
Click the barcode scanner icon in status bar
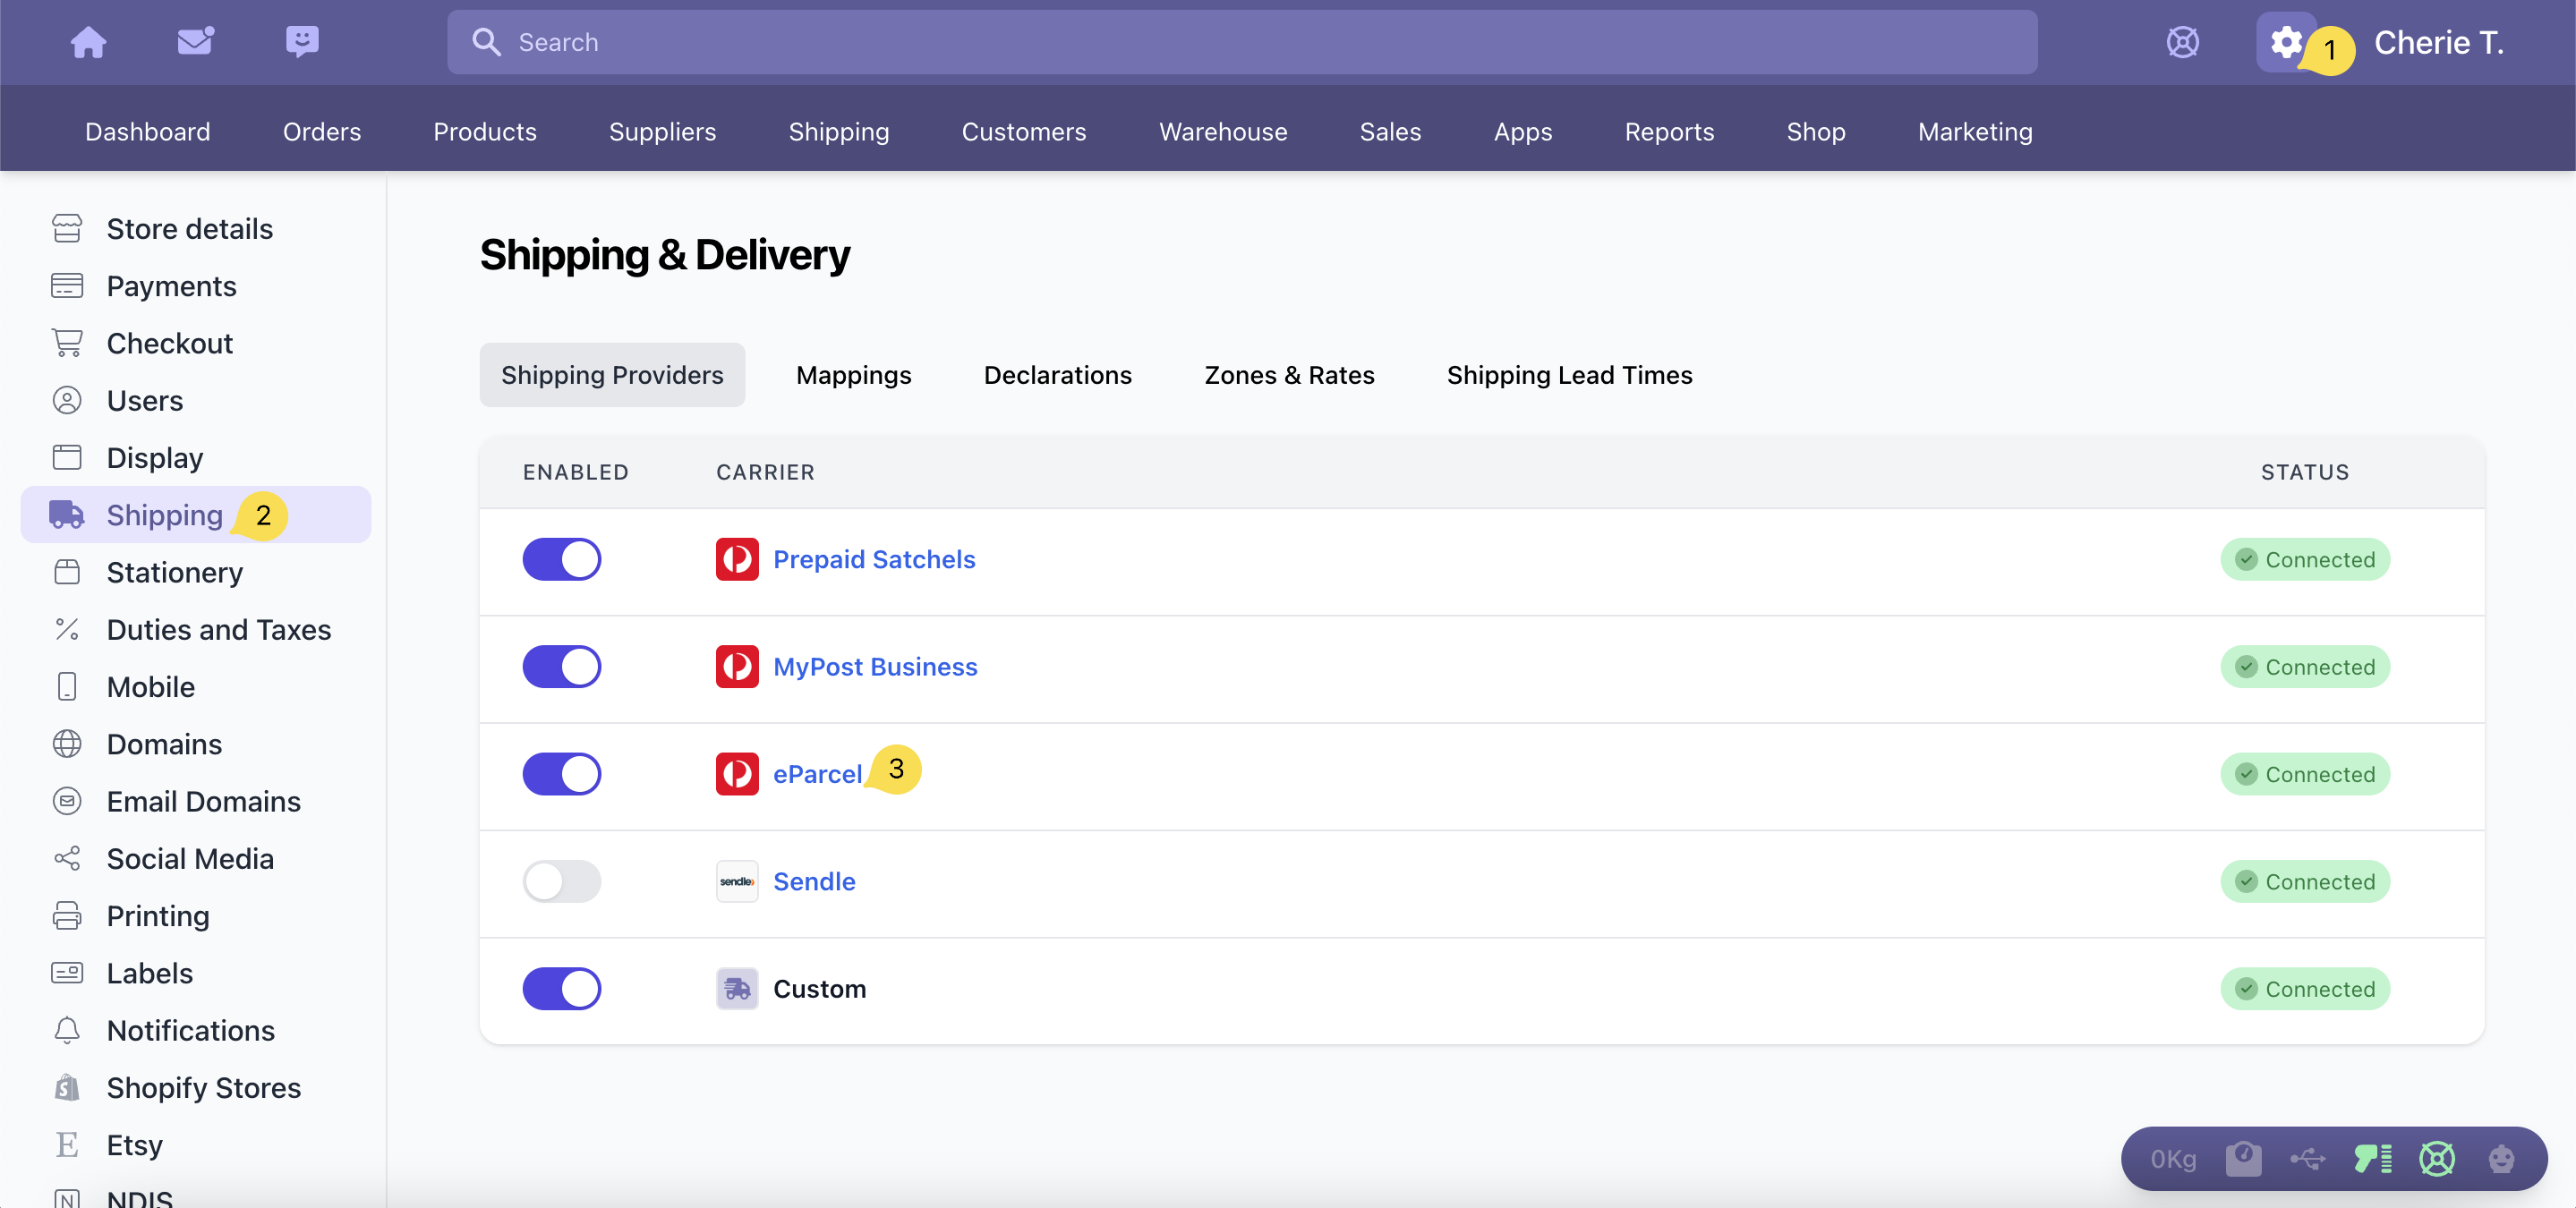click(x=2372, y=1159)
